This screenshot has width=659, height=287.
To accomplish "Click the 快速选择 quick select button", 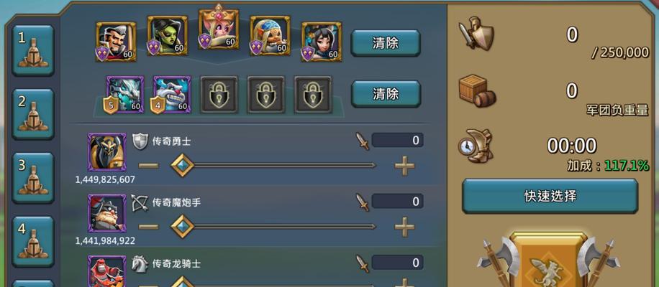I will pos(550,196).
